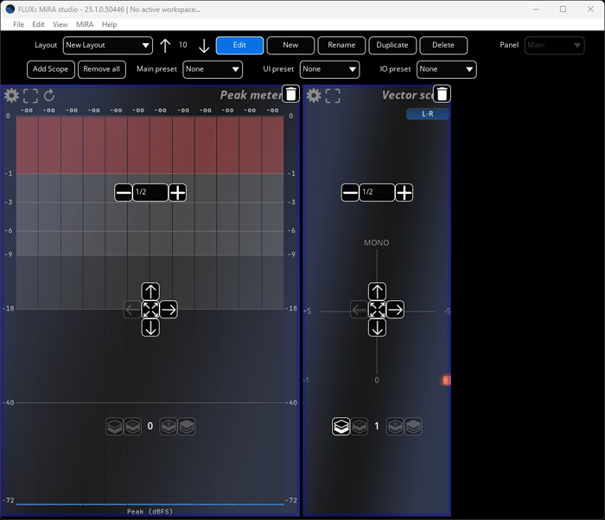
Task: Delete the Vector scope via trash icon
Action: [442, 94]
